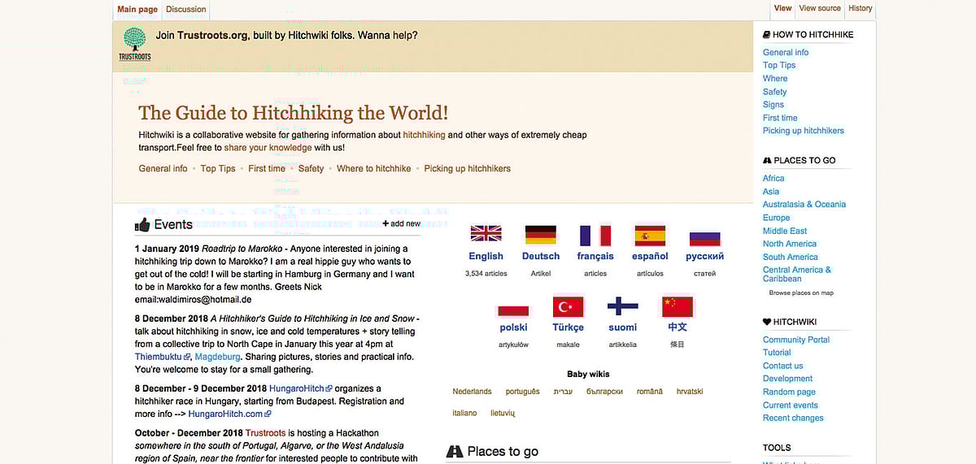Click the add new events link
Image resolution: width=976 pixels, height=464 pixels.
(402, 223)
